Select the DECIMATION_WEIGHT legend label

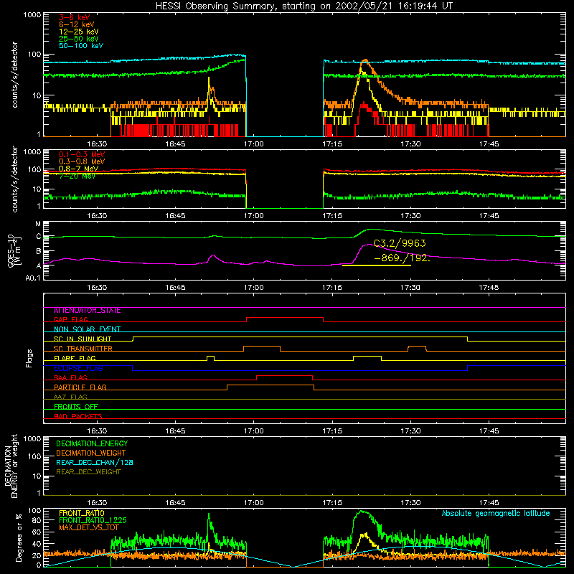pyautogui.click(x=91, y=453)
